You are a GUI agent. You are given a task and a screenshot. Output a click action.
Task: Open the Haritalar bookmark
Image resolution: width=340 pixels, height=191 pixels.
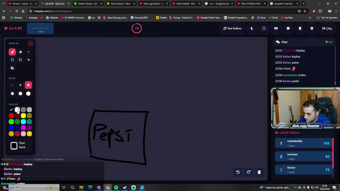coord(16,18)
